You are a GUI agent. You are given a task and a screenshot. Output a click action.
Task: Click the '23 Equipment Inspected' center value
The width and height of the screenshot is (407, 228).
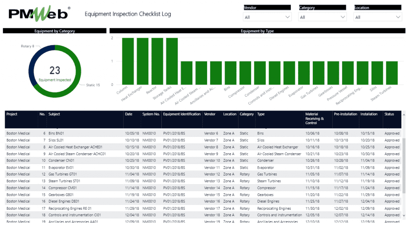pyautogui.click(x=55, y=74)
